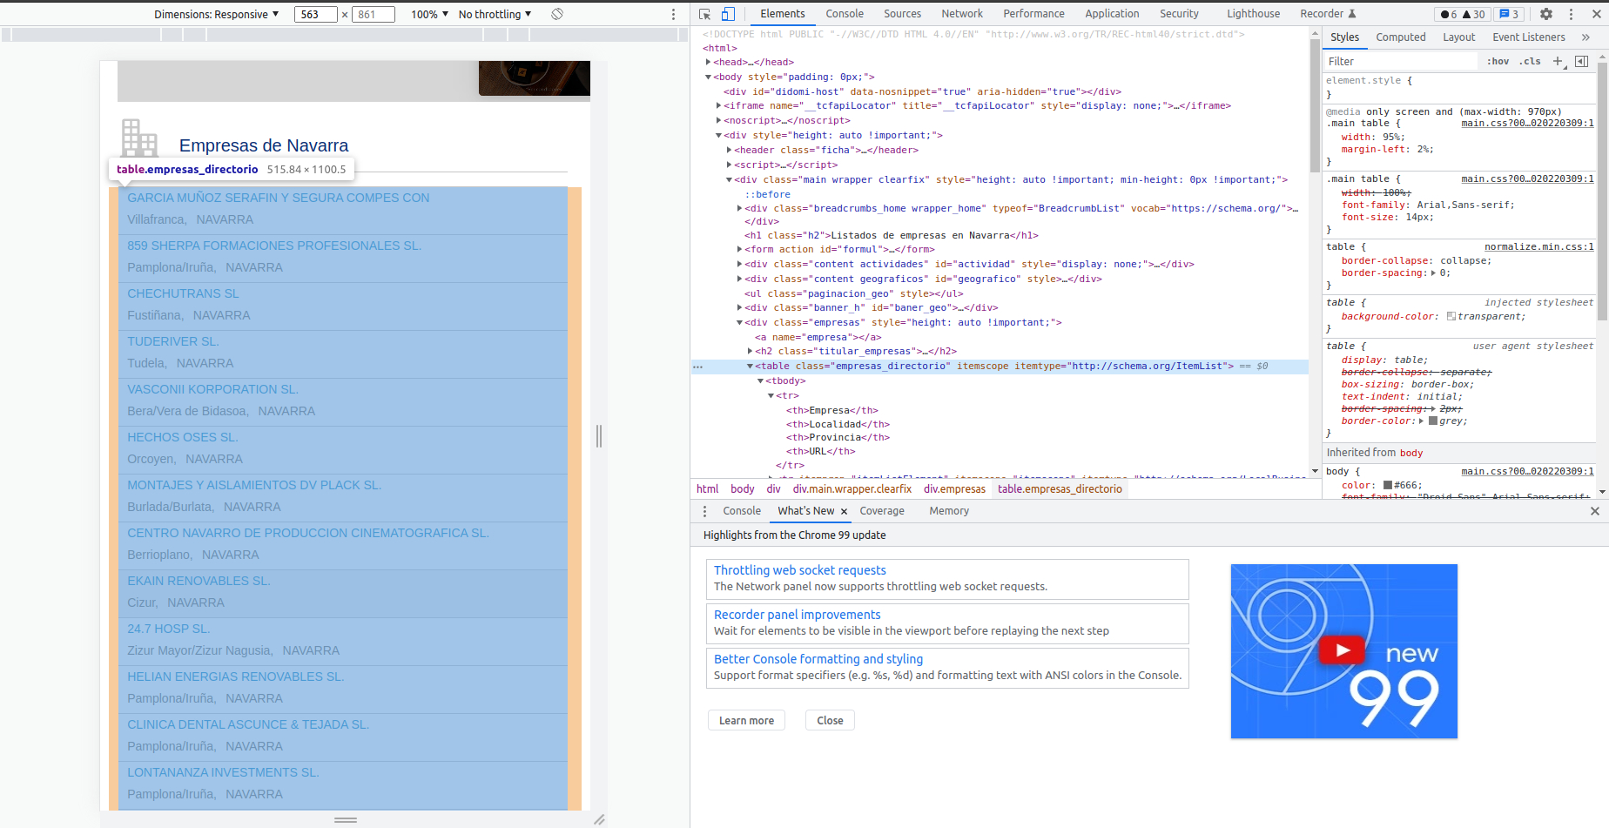The height and width of the screenshot is (828, 1609).
Task: Collapse the body element node
Action: (709, 77)
